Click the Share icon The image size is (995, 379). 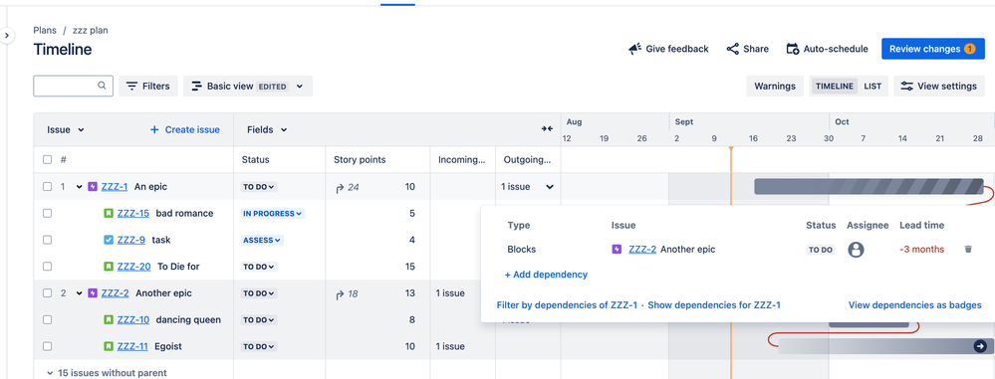(x=733, y=49)
